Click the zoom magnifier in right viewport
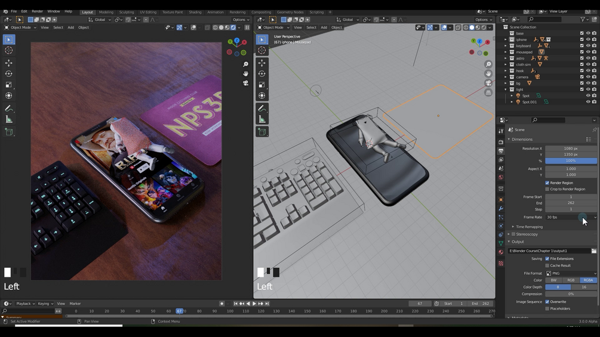Viewport: 600px width, 337px height. click(x=488, y=64)
